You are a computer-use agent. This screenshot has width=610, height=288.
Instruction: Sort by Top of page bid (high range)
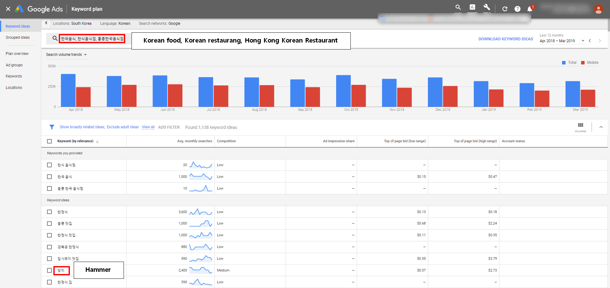point(475,141)
